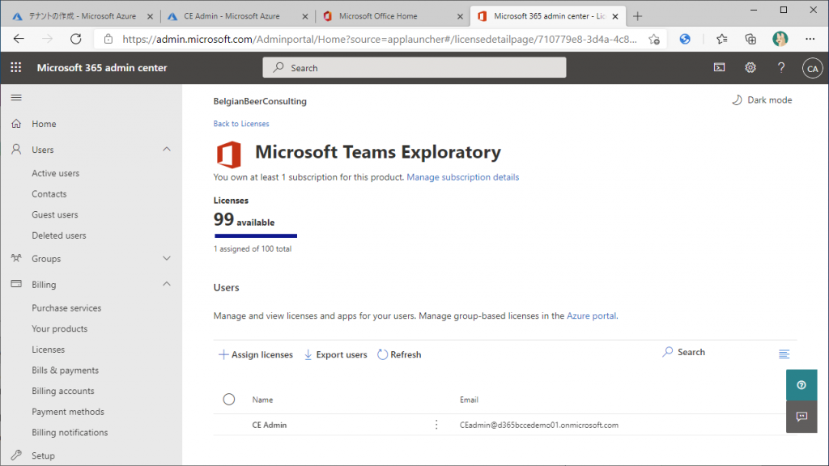Click the Setup wrench icon in sidebar
Screen dimensions: 829x466
coord(16,455)
